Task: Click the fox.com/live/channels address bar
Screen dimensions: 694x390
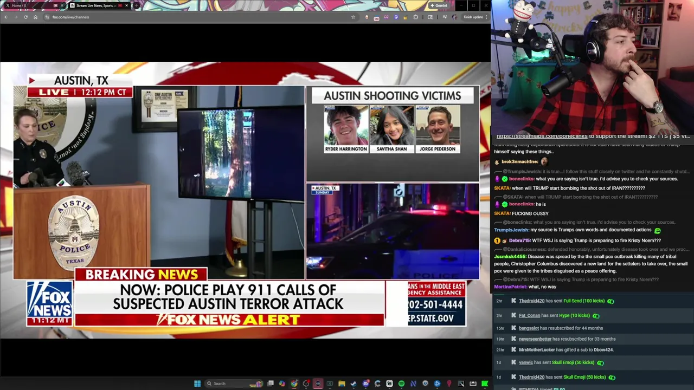Action: coord(195,17)
